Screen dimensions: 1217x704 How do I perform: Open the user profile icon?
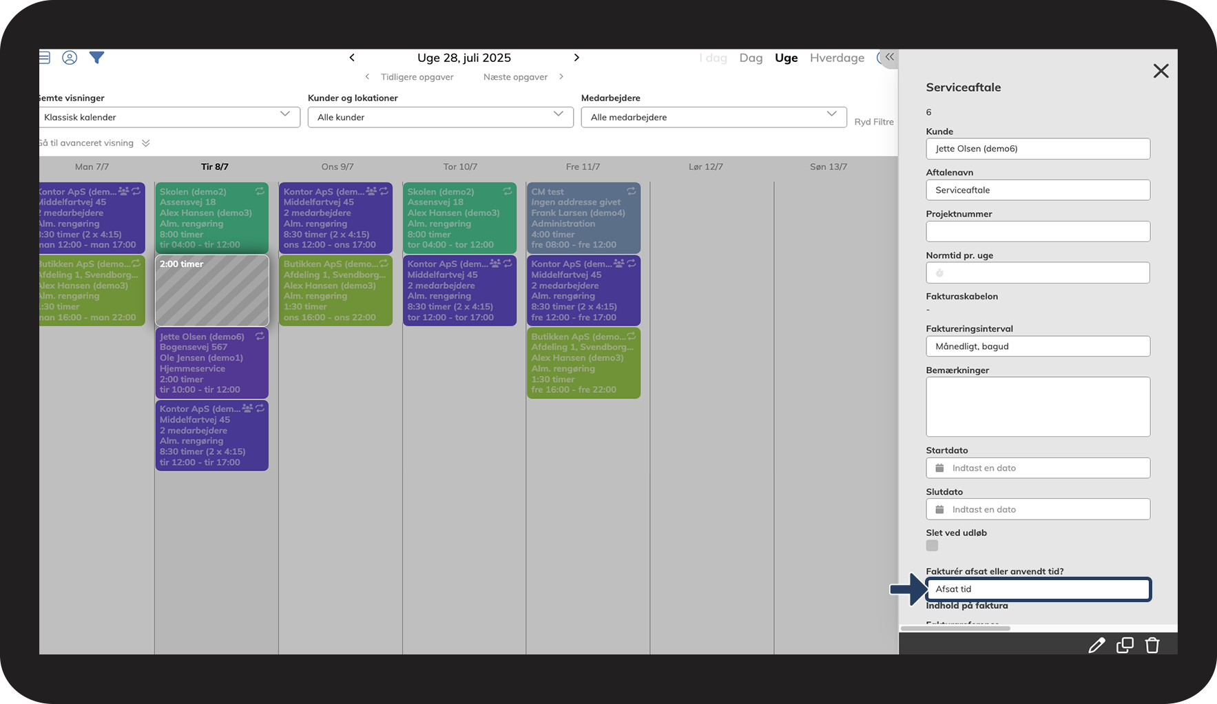click(x=70, y=58)
